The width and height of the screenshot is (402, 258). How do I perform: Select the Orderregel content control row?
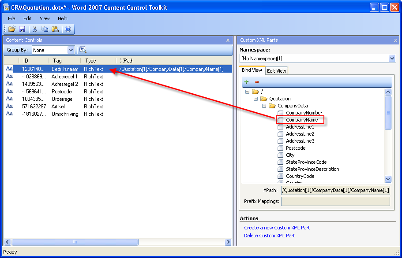[x=119, y=99]
